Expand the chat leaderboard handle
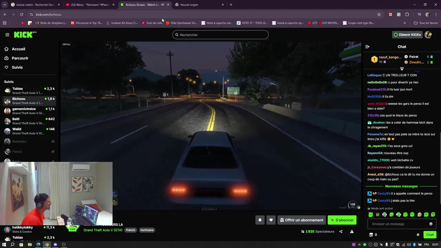This screenshot has height=248, width=441. (x=402, y=69)
